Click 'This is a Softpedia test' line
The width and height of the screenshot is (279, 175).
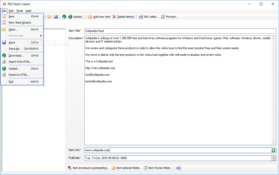click(99, 61)
